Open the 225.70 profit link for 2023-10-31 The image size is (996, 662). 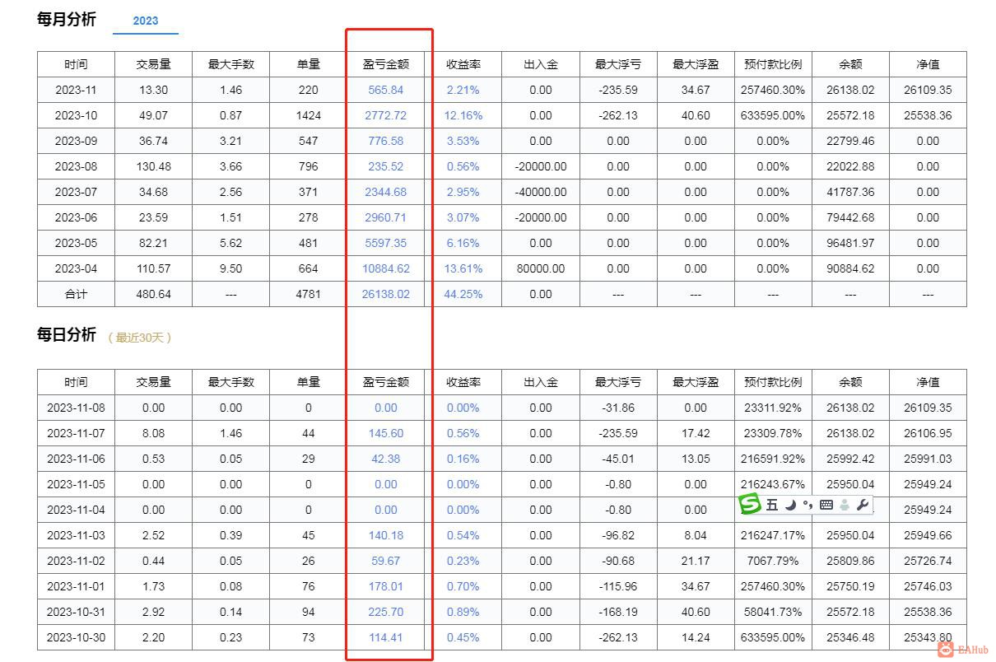click(385, 612)
